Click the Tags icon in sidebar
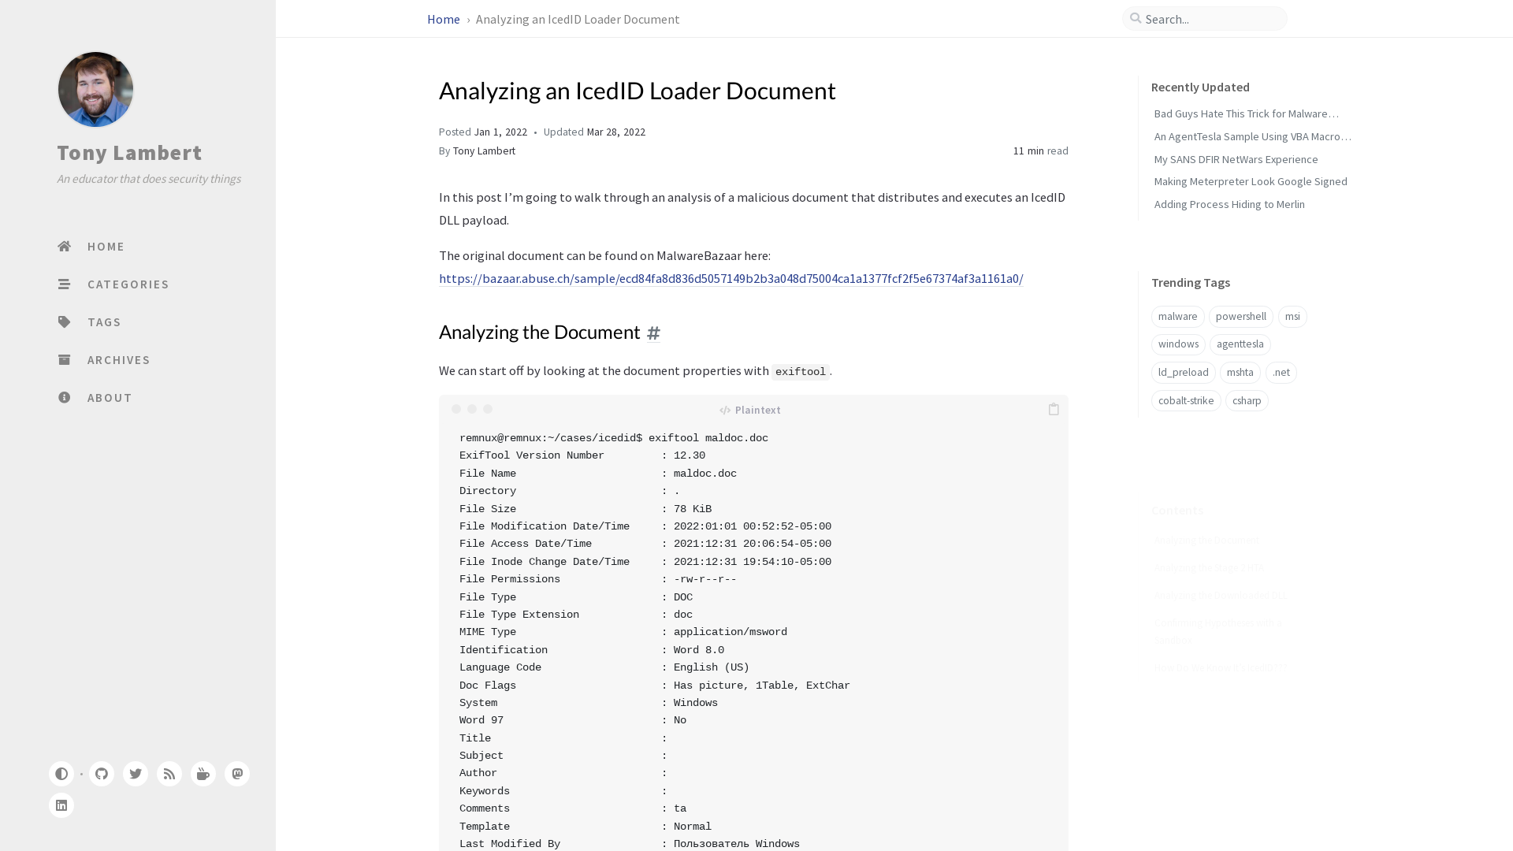1513x851 pixels. tap(65, 322)
